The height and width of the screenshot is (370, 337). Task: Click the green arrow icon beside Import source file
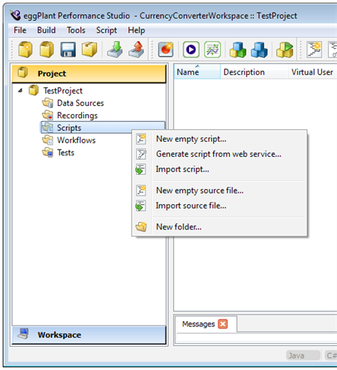pyautogui.click(x=140, y=206)
